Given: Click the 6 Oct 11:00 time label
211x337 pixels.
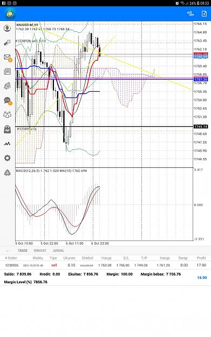Looking at the screenshot, I should tap(74, 244).
